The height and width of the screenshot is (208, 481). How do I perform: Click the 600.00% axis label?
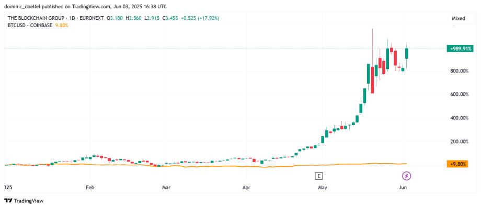click(459, 94)
